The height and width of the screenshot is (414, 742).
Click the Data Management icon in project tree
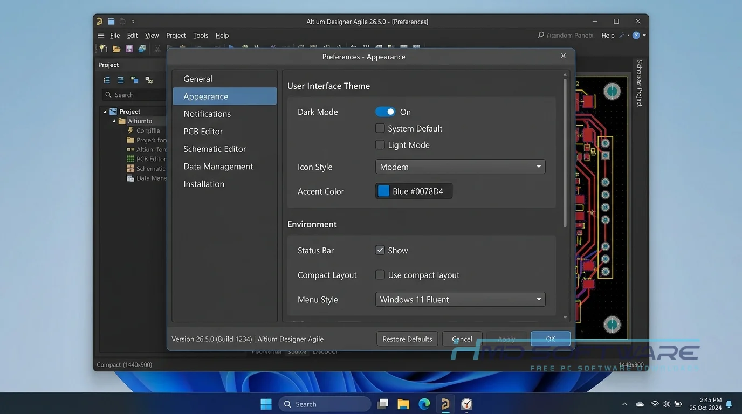(x=130, y=178)
